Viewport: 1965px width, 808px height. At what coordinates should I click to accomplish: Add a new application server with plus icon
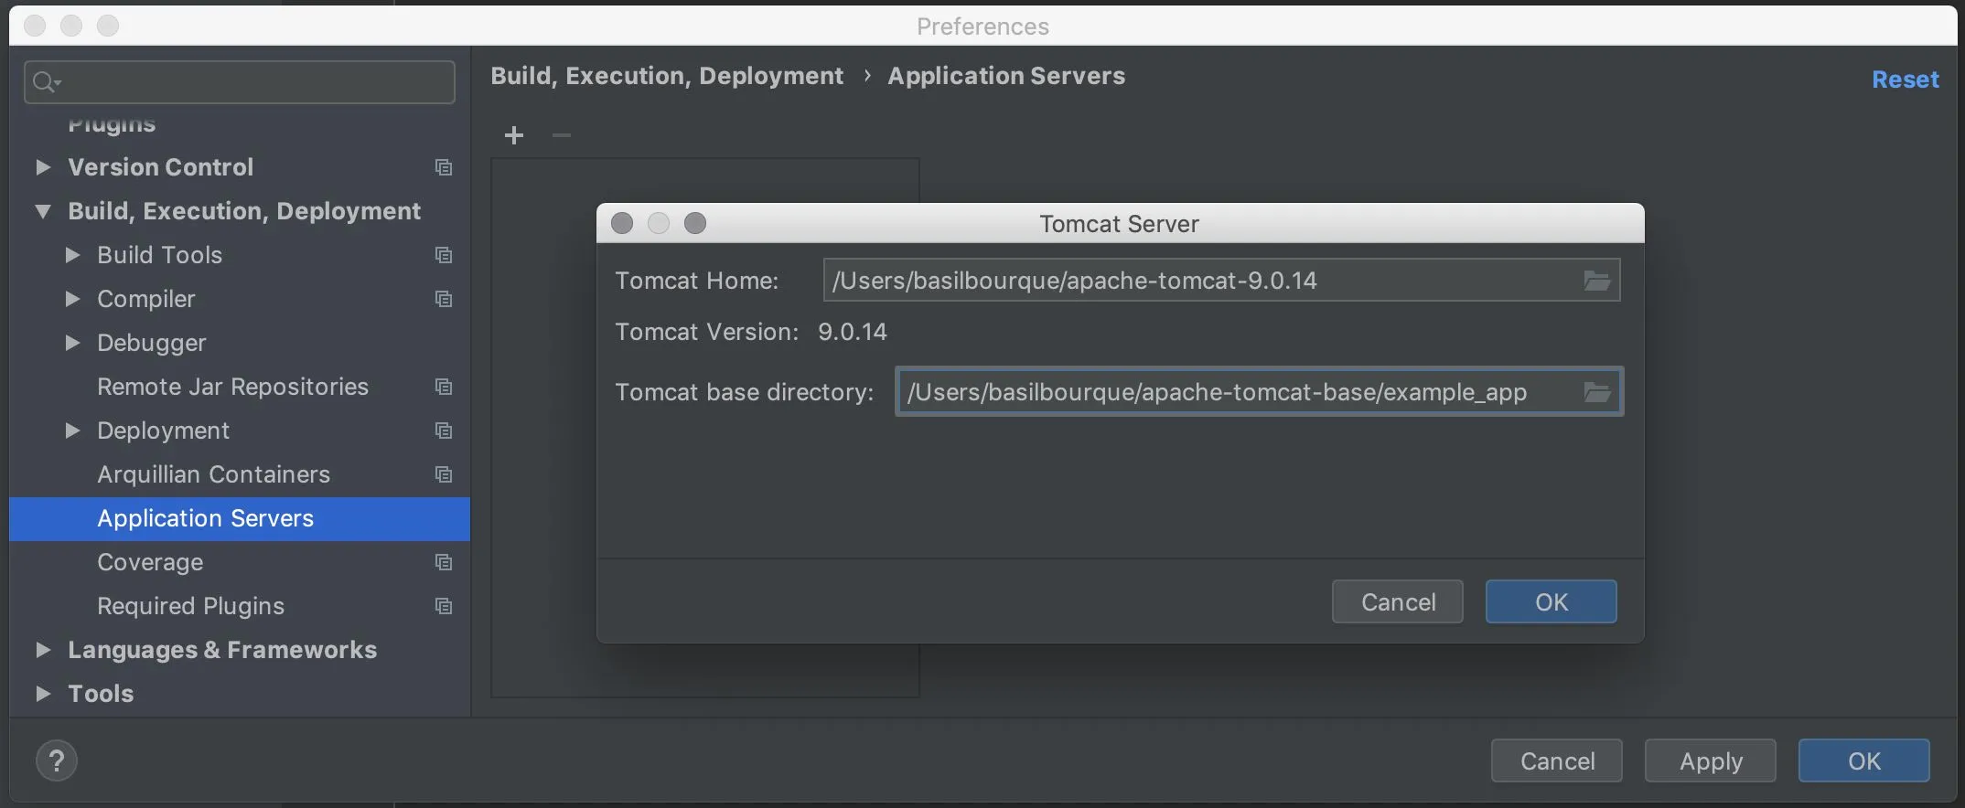click(x=514, y=135)
